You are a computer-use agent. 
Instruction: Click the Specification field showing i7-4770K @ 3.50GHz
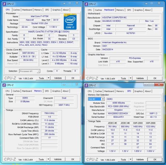[x=49, y=32]
